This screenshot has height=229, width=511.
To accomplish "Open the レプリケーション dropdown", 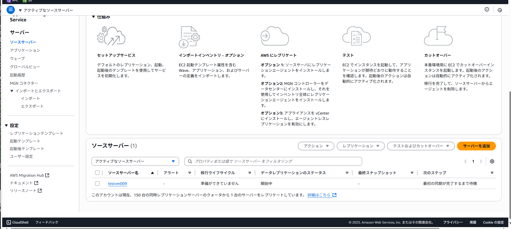I will coord(361,146).
